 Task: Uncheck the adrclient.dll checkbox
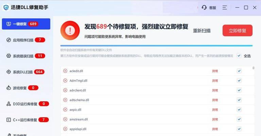tap(239, 90)
